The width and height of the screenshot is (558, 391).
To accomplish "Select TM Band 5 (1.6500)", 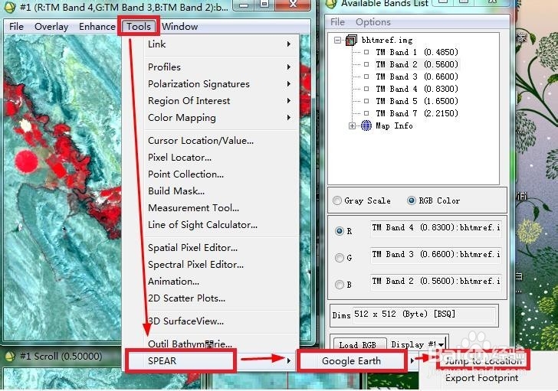I will [417, 101].
